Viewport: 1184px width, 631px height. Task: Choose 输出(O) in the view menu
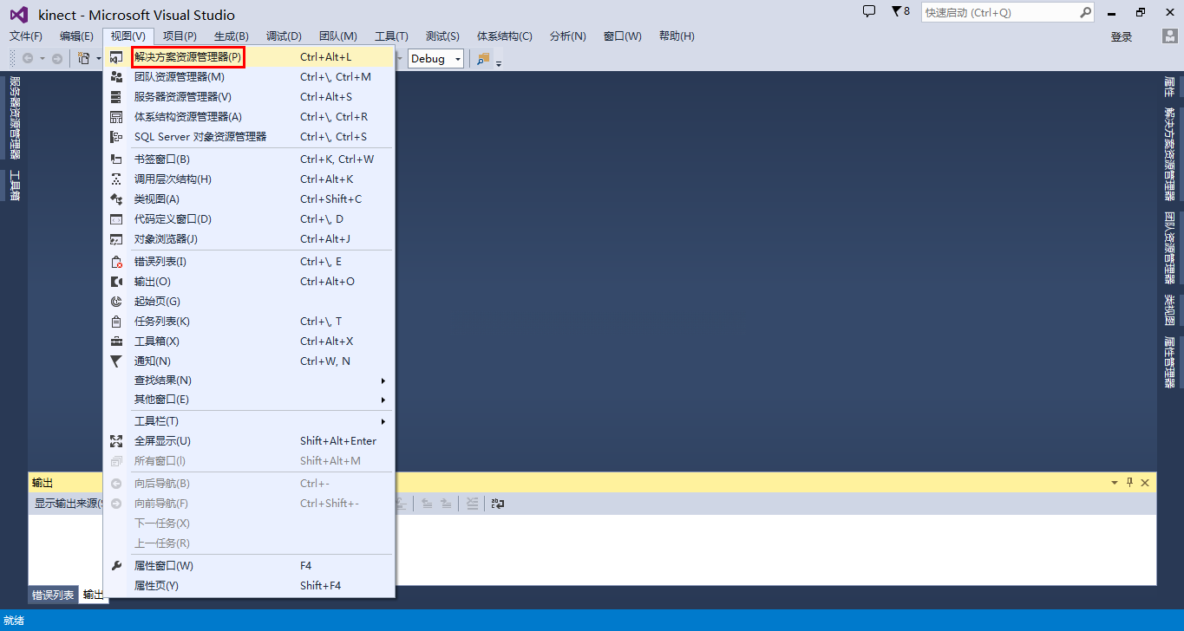(x=249, y=282)
